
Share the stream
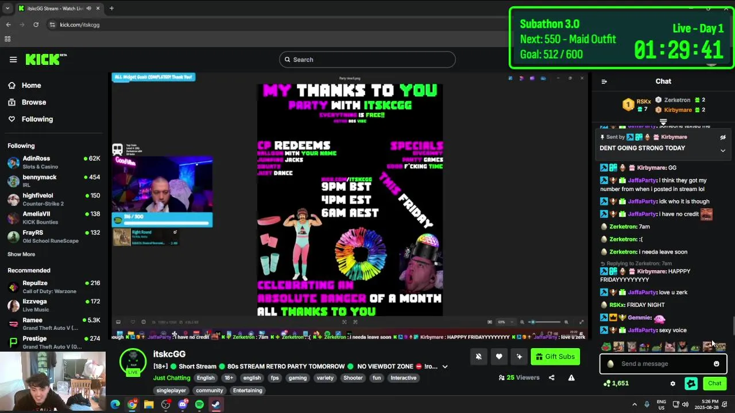pyautogui.click(x=552, y=377)
